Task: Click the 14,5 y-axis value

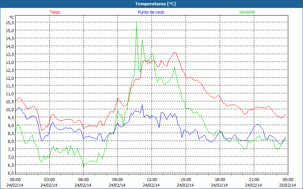Action: (x=11, y=39)
